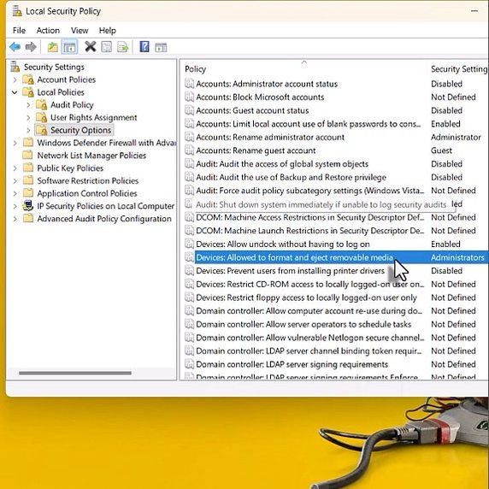Click the User Rights Assignment folder icon
Viewport: 489px width, 489px height.
pos(42,117)
